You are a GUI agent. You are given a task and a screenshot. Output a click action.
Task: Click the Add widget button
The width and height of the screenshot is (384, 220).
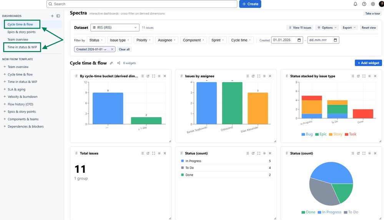pyautogui.click(x=368, y=63)
